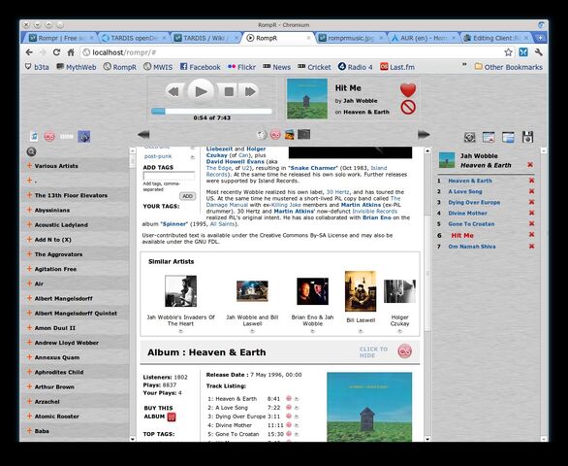Switch to the Rompr | Free browser tab
Viewport: 568px width, 466px height.
point(60,38)
